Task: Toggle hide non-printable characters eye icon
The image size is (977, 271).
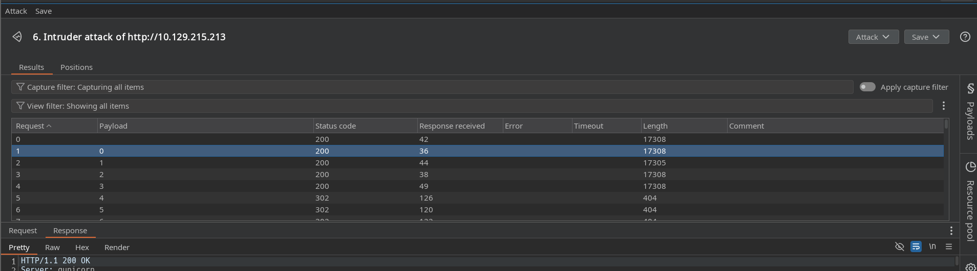Action: (x=899, y=247)
